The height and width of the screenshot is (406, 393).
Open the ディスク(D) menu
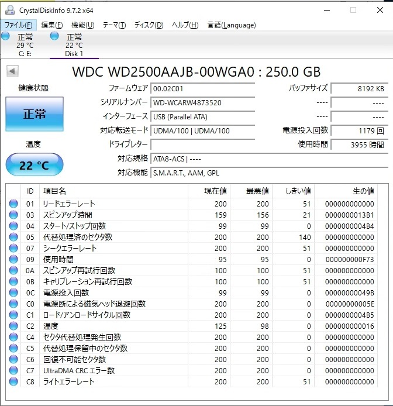pos(149,25)
